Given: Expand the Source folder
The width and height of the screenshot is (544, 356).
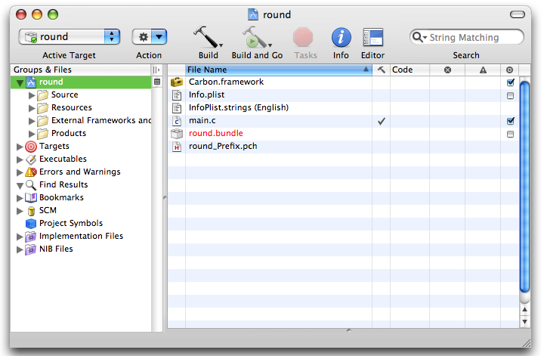Looking at the screenshot, I should (x=32, y=95).
